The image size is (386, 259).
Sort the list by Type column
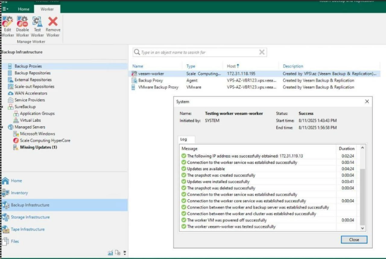(191, 66)
